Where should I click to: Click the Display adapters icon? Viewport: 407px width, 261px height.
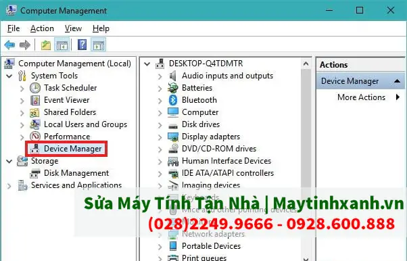[x=173, y=137]
